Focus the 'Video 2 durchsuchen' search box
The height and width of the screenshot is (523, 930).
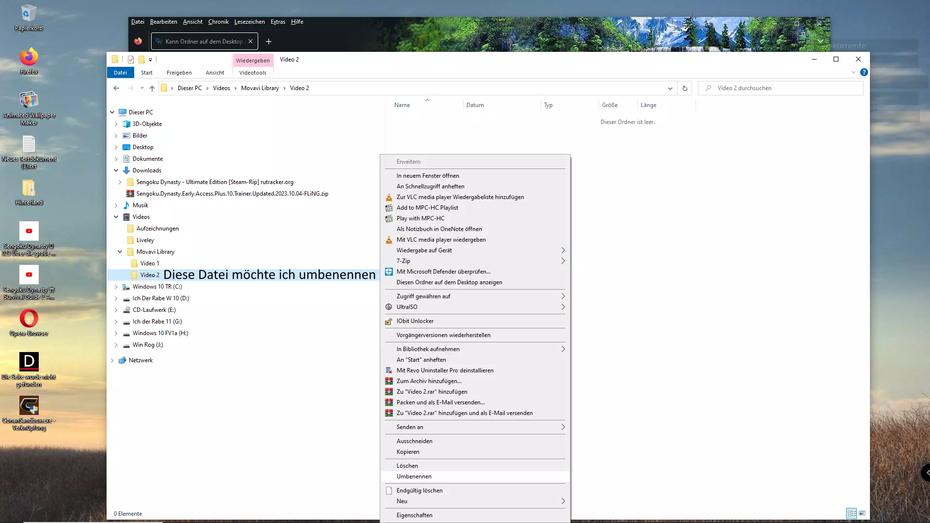781,88
